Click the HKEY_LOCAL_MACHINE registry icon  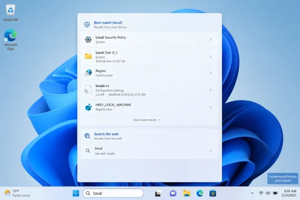pos(88,107)
